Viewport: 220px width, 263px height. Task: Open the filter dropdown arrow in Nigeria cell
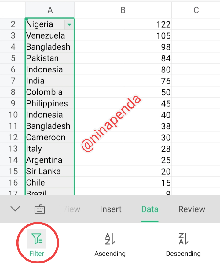point(69,24)
